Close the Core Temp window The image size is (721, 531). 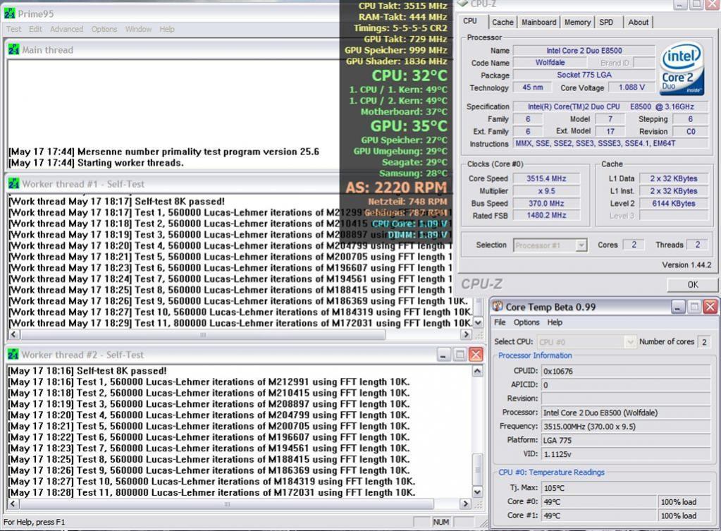click(710, 307)
